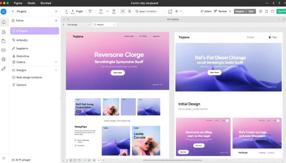The image size is (286, 163).
Task: Click the heart favorite icon
Action: coord(272,11)
